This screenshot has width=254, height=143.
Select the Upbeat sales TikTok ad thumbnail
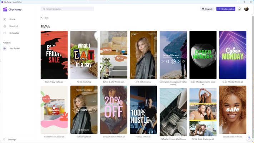click(x=233, y=110)
